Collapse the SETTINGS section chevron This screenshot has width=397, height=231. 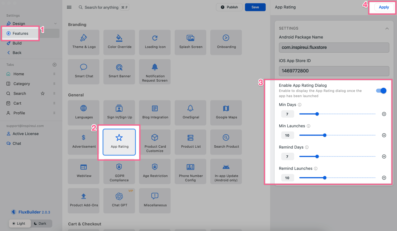click(x=387, y=28)
